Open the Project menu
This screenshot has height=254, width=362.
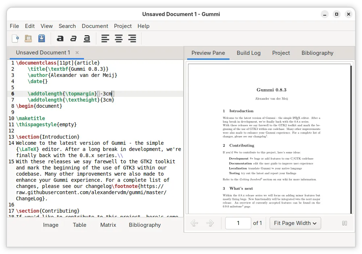pyautogui.click(x=123, y=26)
